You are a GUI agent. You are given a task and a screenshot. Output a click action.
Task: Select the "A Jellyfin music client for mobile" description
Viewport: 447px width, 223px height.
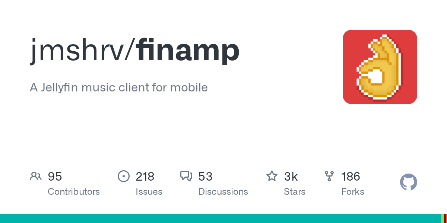click(x=118, y=88)
